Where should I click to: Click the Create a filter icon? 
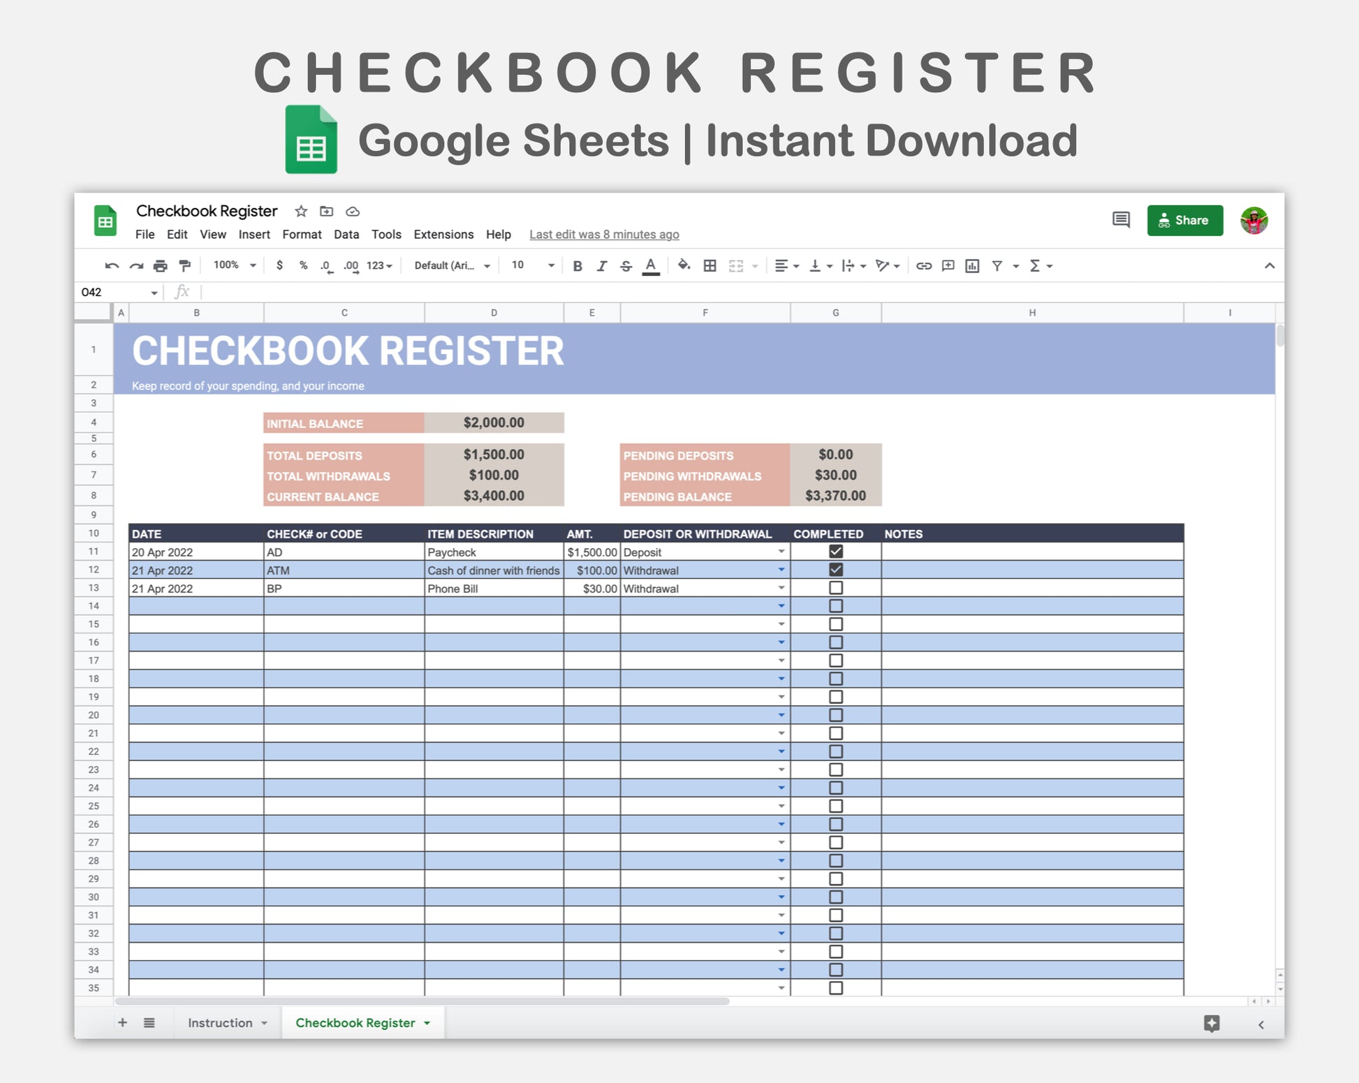pos(997,265)
